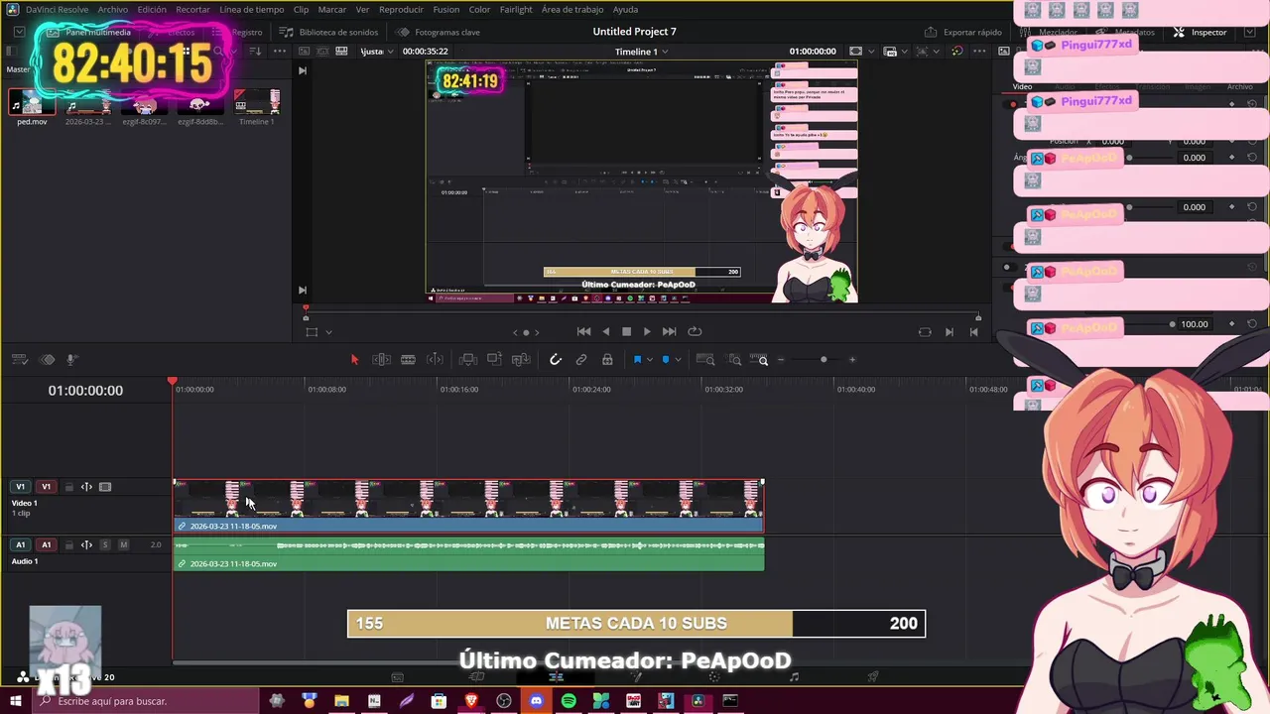Jump to last frame playback button
1270x714 pixels.
[670, 331]
